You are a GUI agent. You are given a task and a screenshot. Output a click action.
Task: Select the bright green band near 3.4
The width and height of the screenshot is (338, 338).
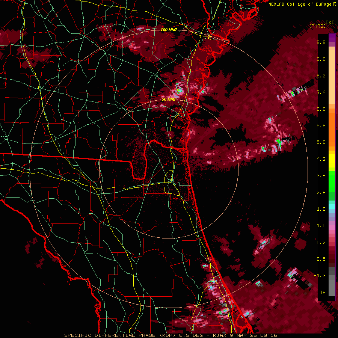[x=332, y=181]
